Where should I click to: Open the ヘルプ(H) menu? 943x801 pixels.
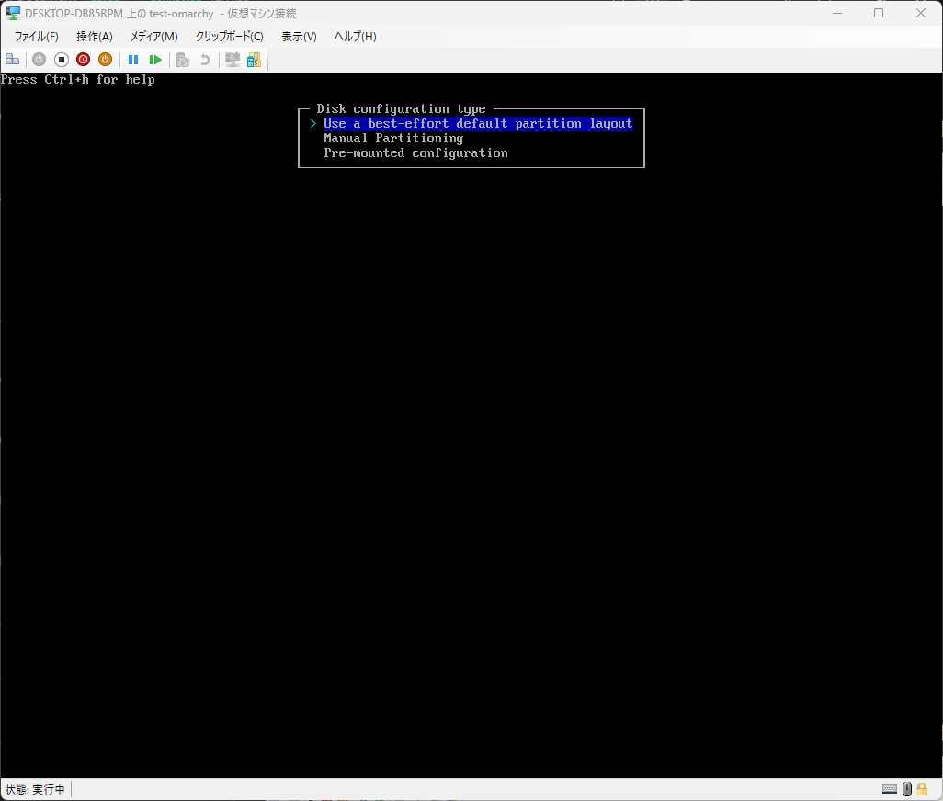(x=355, y=37)
